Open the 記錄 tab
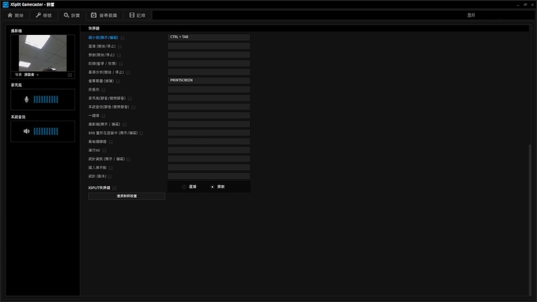537x302 pixels. (137, 16)
